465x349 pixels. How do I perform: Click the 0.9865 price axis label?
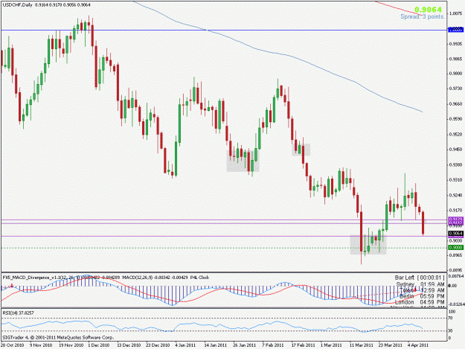[456, 59]
